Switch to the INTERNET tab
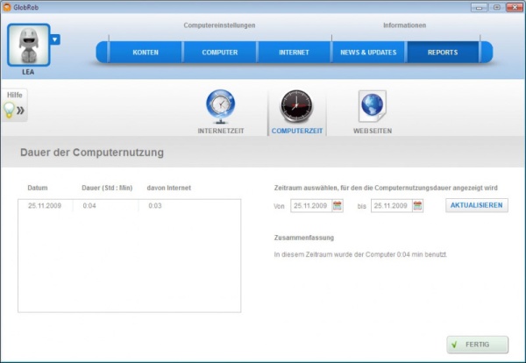 tap(294, 53)
